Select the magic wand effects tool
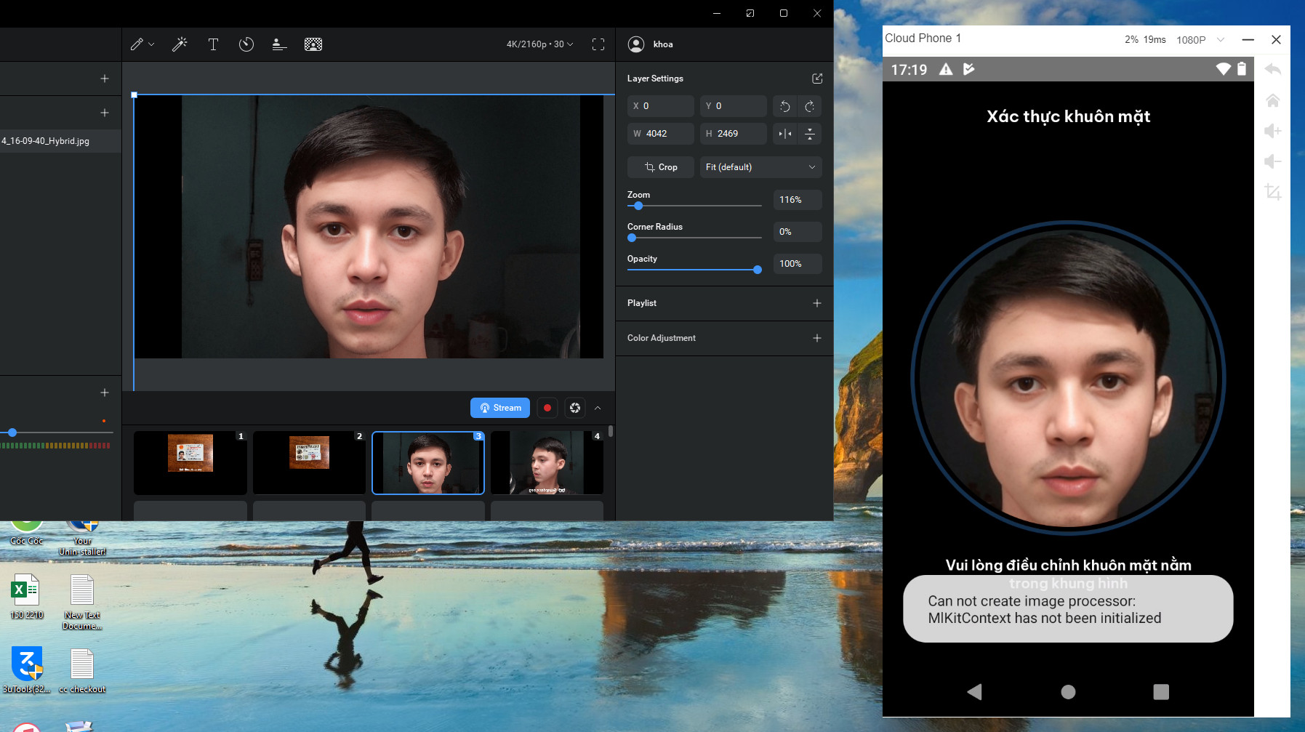 [179, 44]
